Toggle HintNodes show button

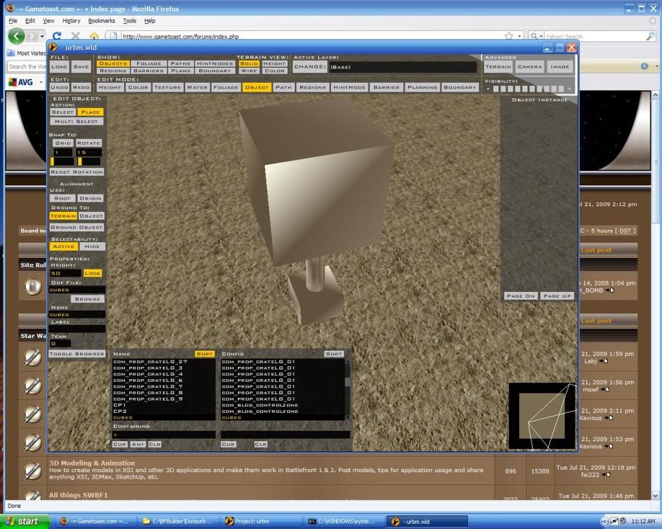pyautogui.click(x=215, y=64)
